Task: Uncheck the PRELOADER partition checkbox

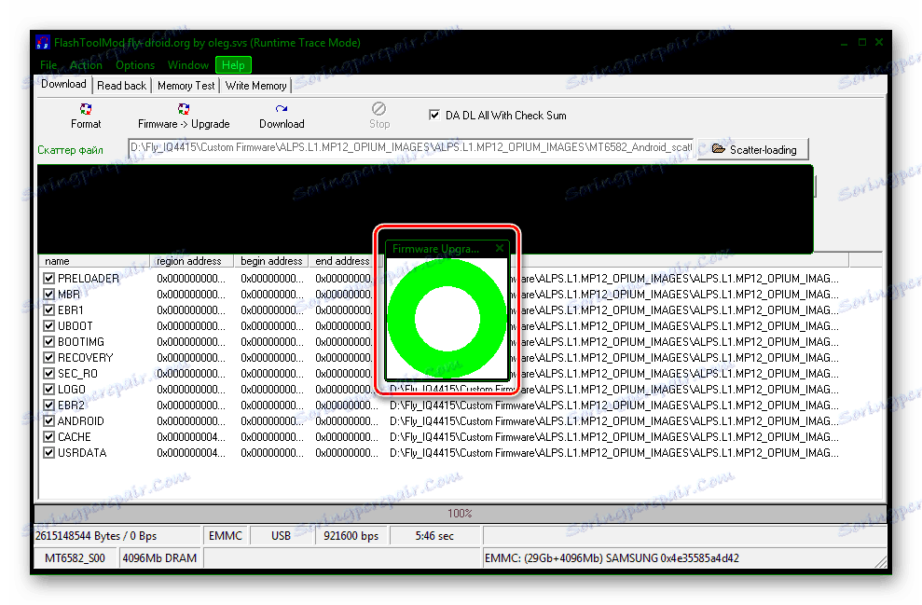Action: 48,278
